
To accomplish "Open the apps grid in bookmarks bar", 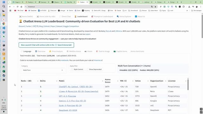I will 10,10.
